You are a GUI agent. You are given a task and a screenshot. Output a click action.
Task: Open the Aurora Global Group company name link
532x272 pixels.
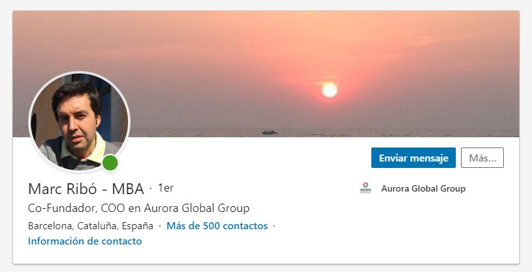tap(423, 188)
